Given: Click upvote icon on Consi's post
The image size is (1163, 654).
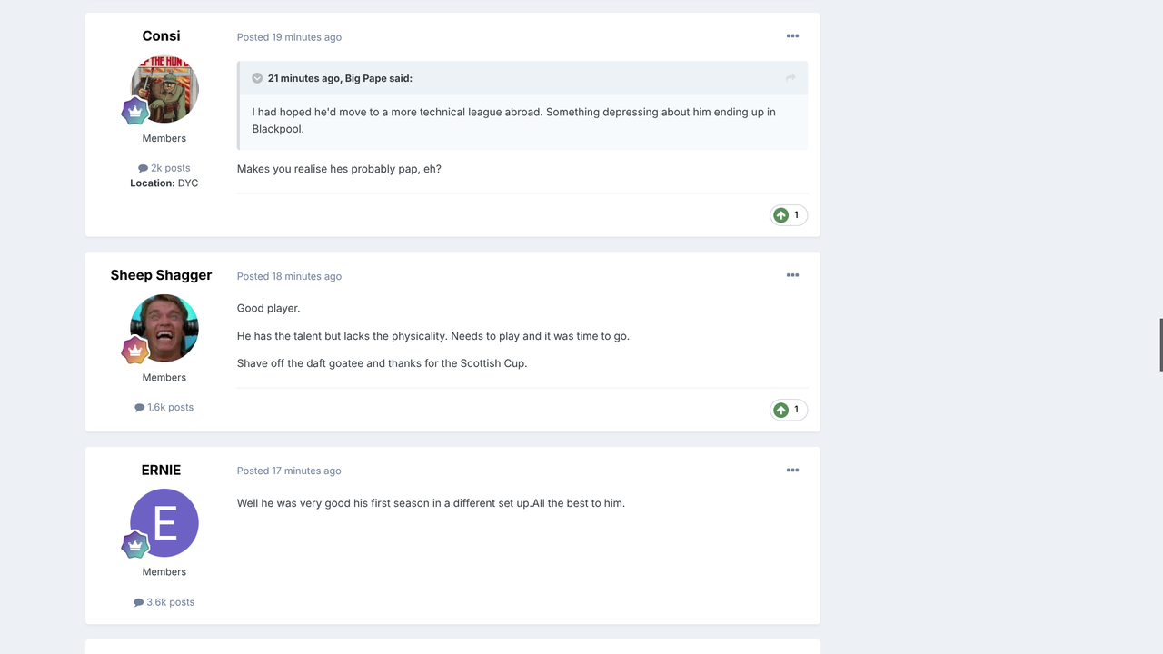Looking at the screenshot, I should click(x=780, y=215).
